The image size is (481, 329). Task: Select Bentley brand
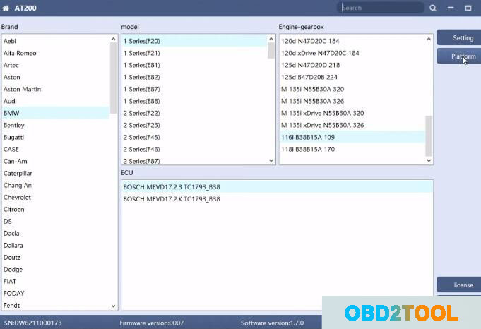(56, 125)
